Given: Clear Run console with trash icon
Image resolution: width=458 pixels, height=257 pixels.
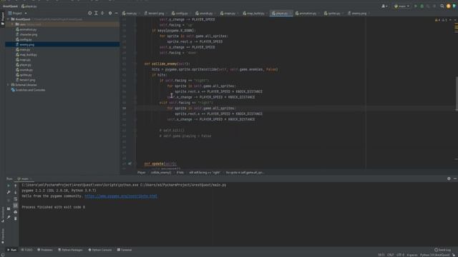Looking at the screenshot, I should tap(16, 218).
